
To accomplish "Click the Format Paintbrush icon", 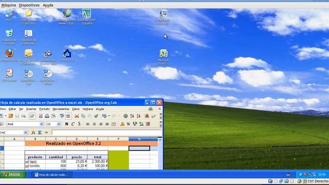I will 96,116.
